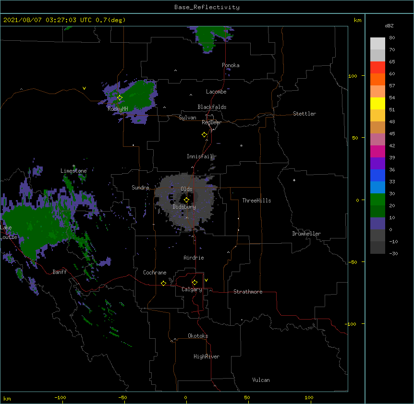Click the HighRiver town label
Image resolution: width=414 pixels, height=404 pixels.
206,356
